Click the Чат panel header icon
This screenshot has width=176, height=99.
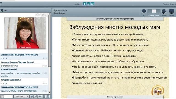click(x=2, y=10)
